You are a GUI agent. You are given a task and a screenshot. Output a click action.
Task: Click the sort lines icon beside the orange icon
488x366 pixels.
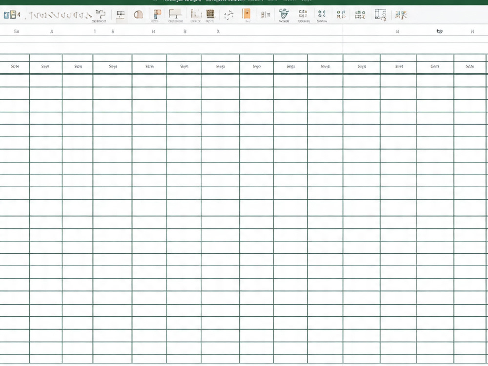(x=265, y=15)
